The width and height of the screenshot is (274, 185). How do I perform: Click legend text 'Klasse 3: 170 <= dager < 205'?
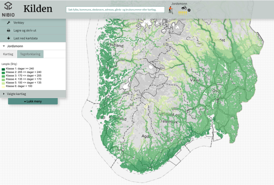click(24, 76)
